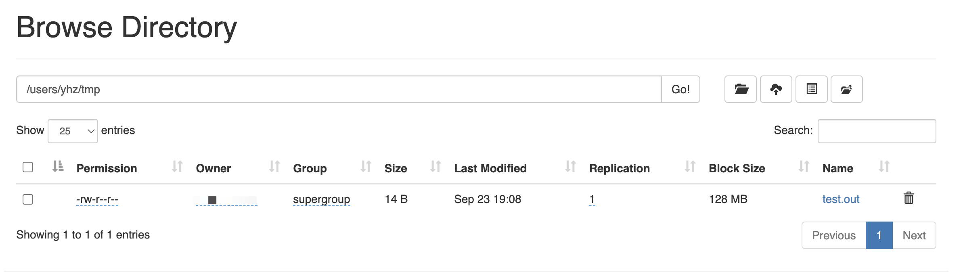Open the test.out file link
The height and width of the screenshot is (272, 963).
[841, 199]
